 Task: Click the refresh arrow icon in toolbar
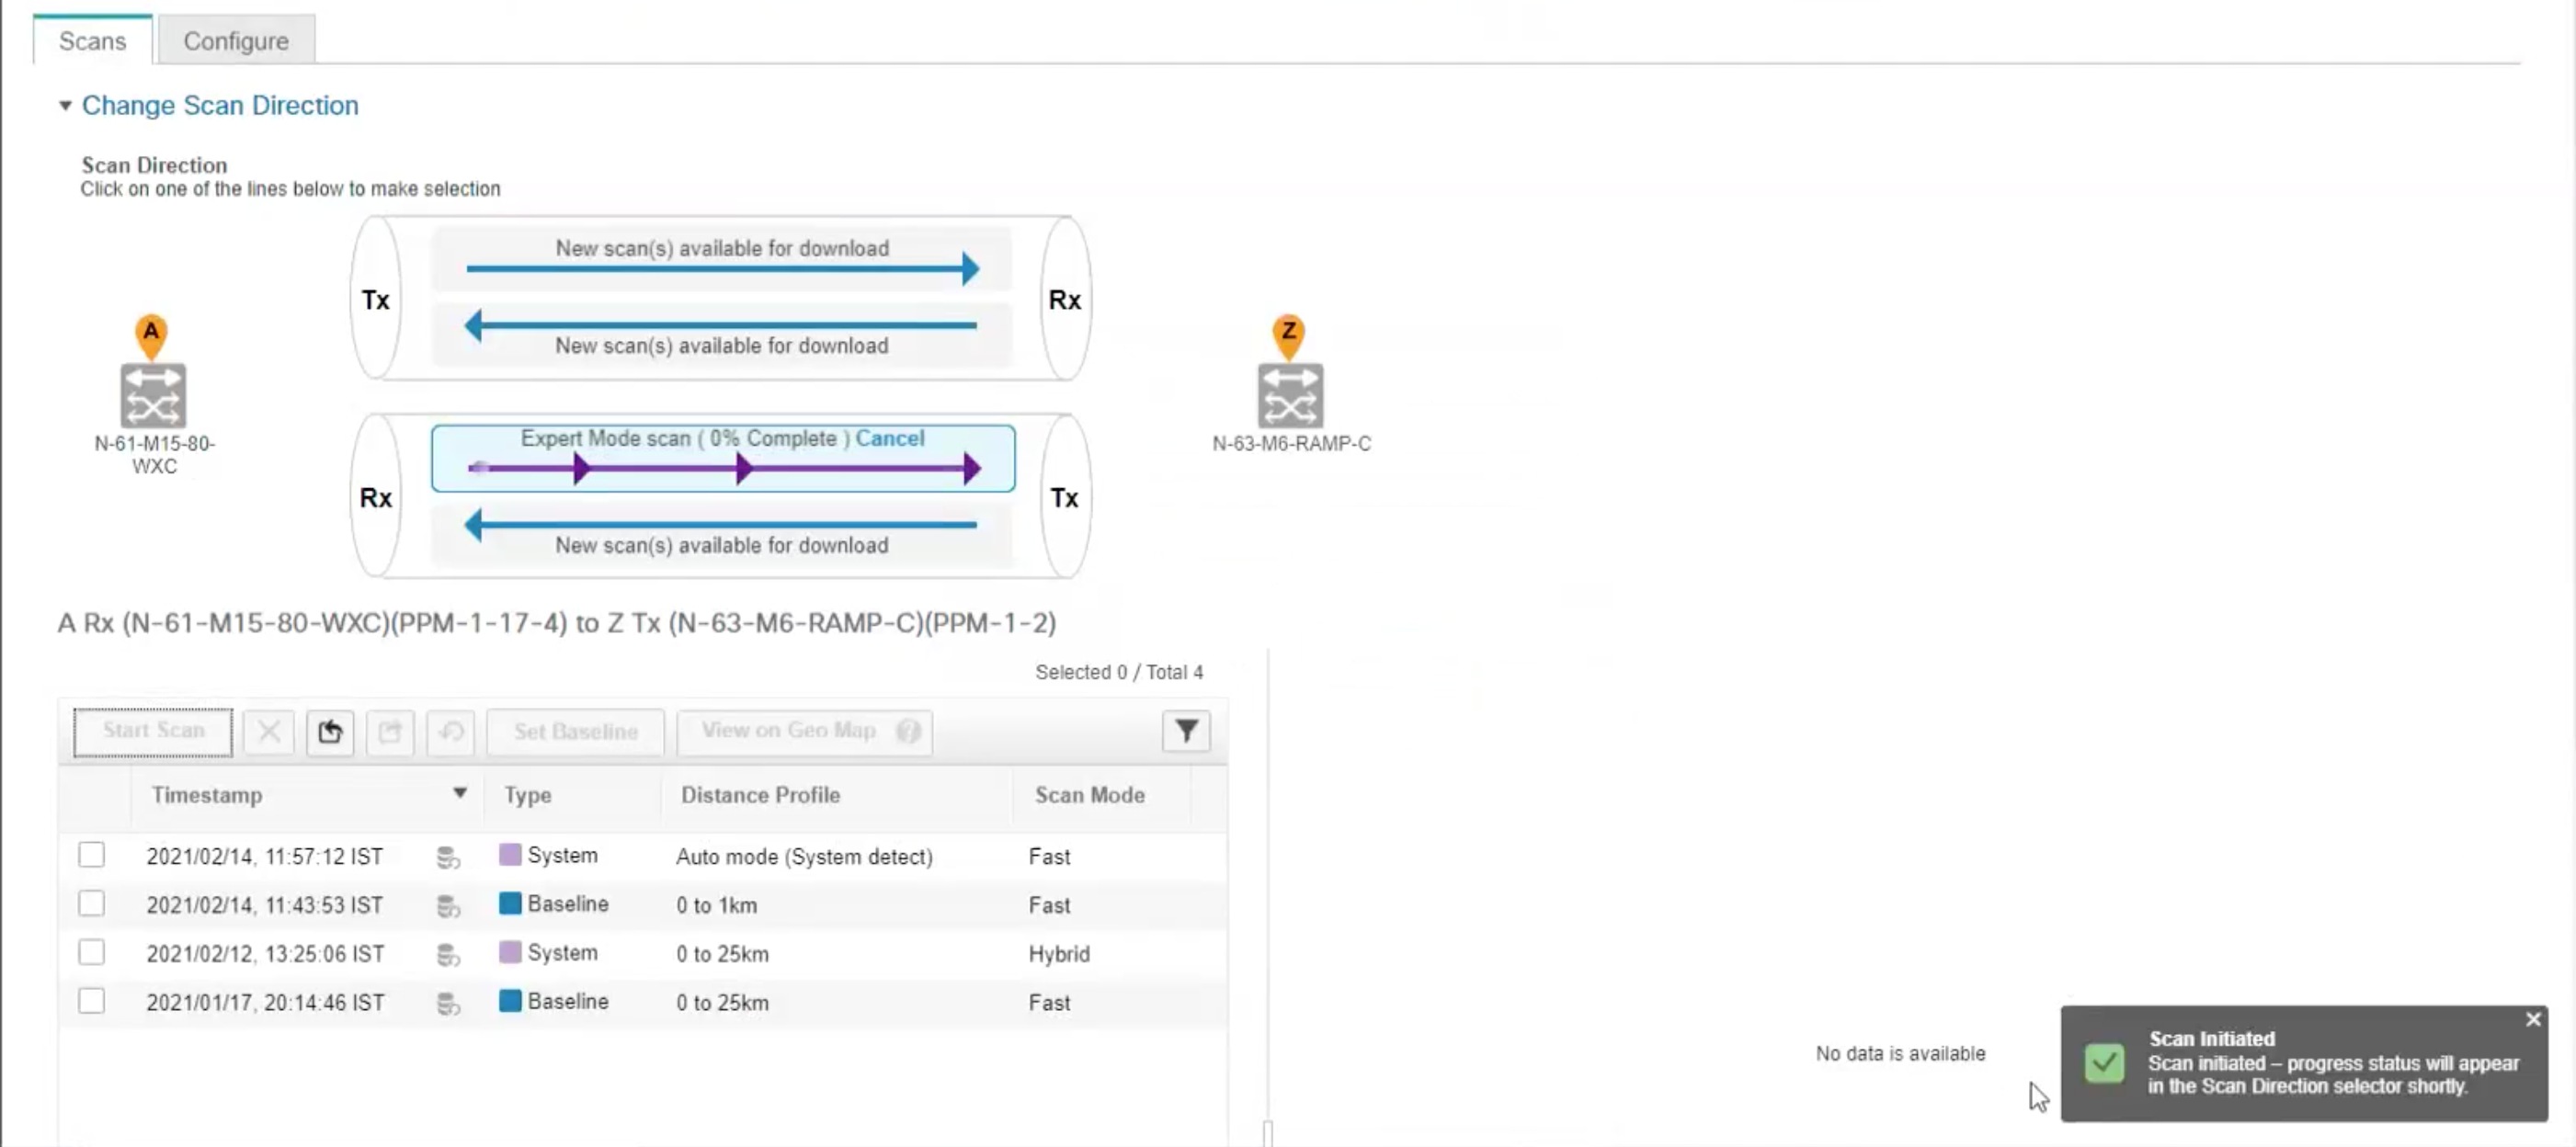coord(450,732)
